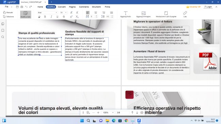Image resolution: width=221 pixels, height=124 pixels.
Task: Toggle underline text formatting
Action: (x=57, y=17)
